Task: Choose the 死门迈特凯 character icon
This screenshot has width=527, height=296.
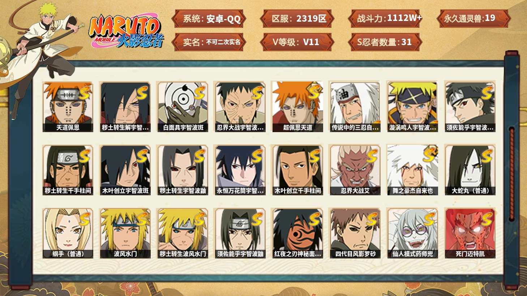Action: pos(470,233)
